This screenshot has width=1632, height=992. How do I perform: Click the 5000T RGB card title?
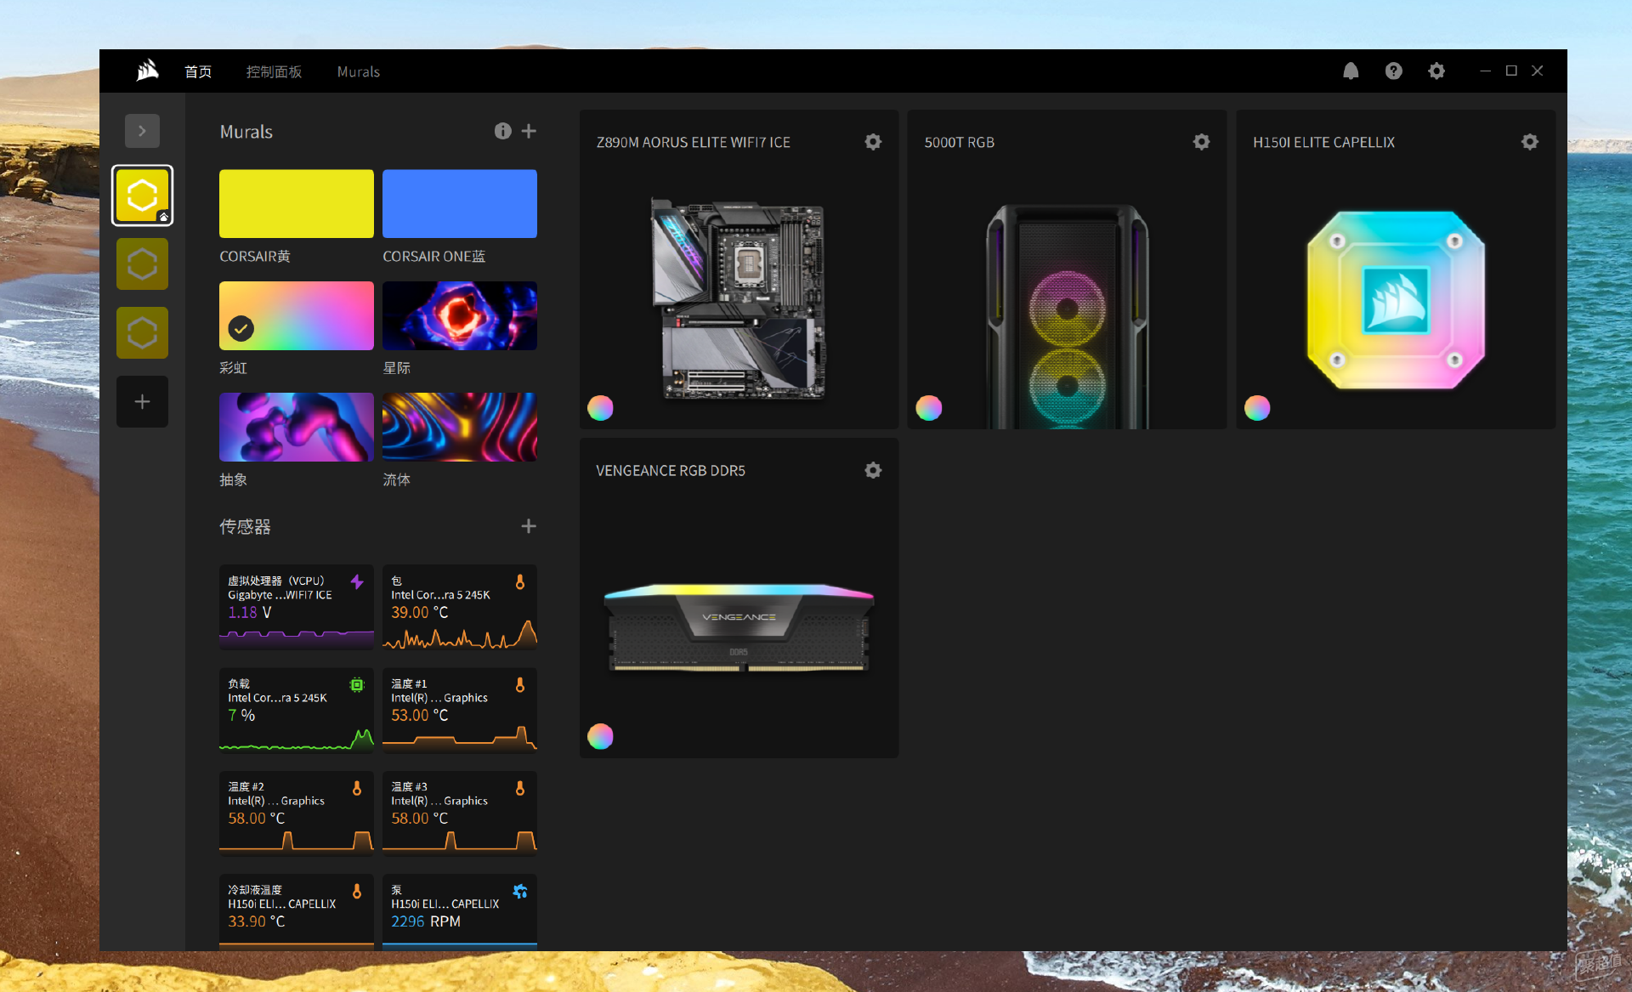pyautogui.click(x=959, y=142)
